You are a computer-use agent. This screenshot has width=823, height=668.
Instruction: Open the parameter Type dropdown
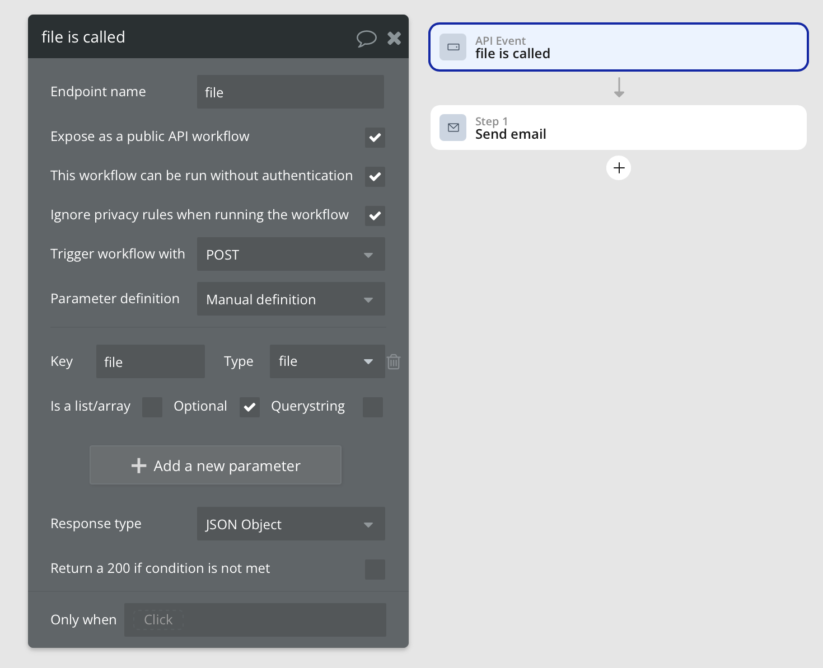(x=327, y=361)
